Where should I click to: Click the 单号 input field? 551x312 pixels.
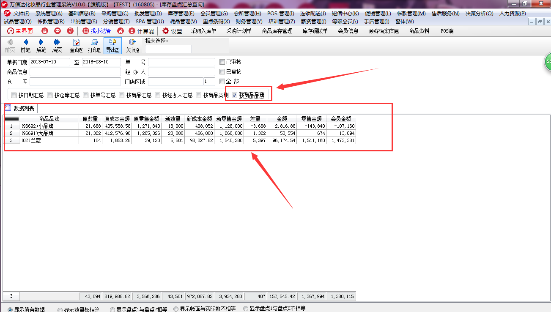[181, 62]
